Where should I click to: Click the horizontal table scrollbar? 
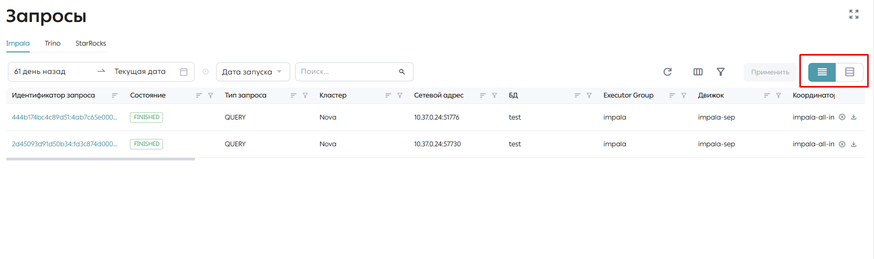[x=100, y=159]
